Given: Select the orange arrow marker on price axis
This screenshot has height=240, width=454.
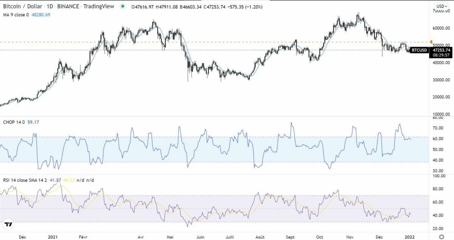Looking at the screenshot, I should click(431, 42).
